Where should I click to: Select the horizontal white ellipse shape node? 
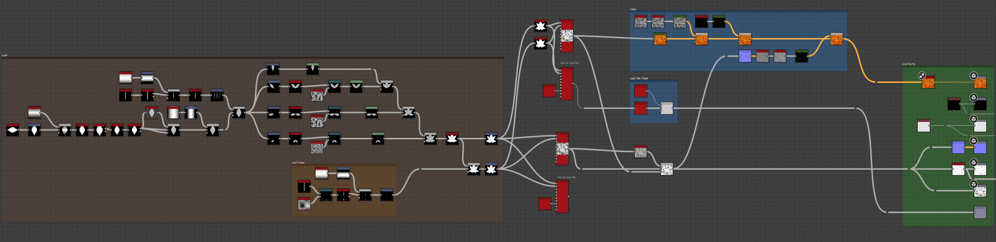pyautogui.click(x=12, y=130)
